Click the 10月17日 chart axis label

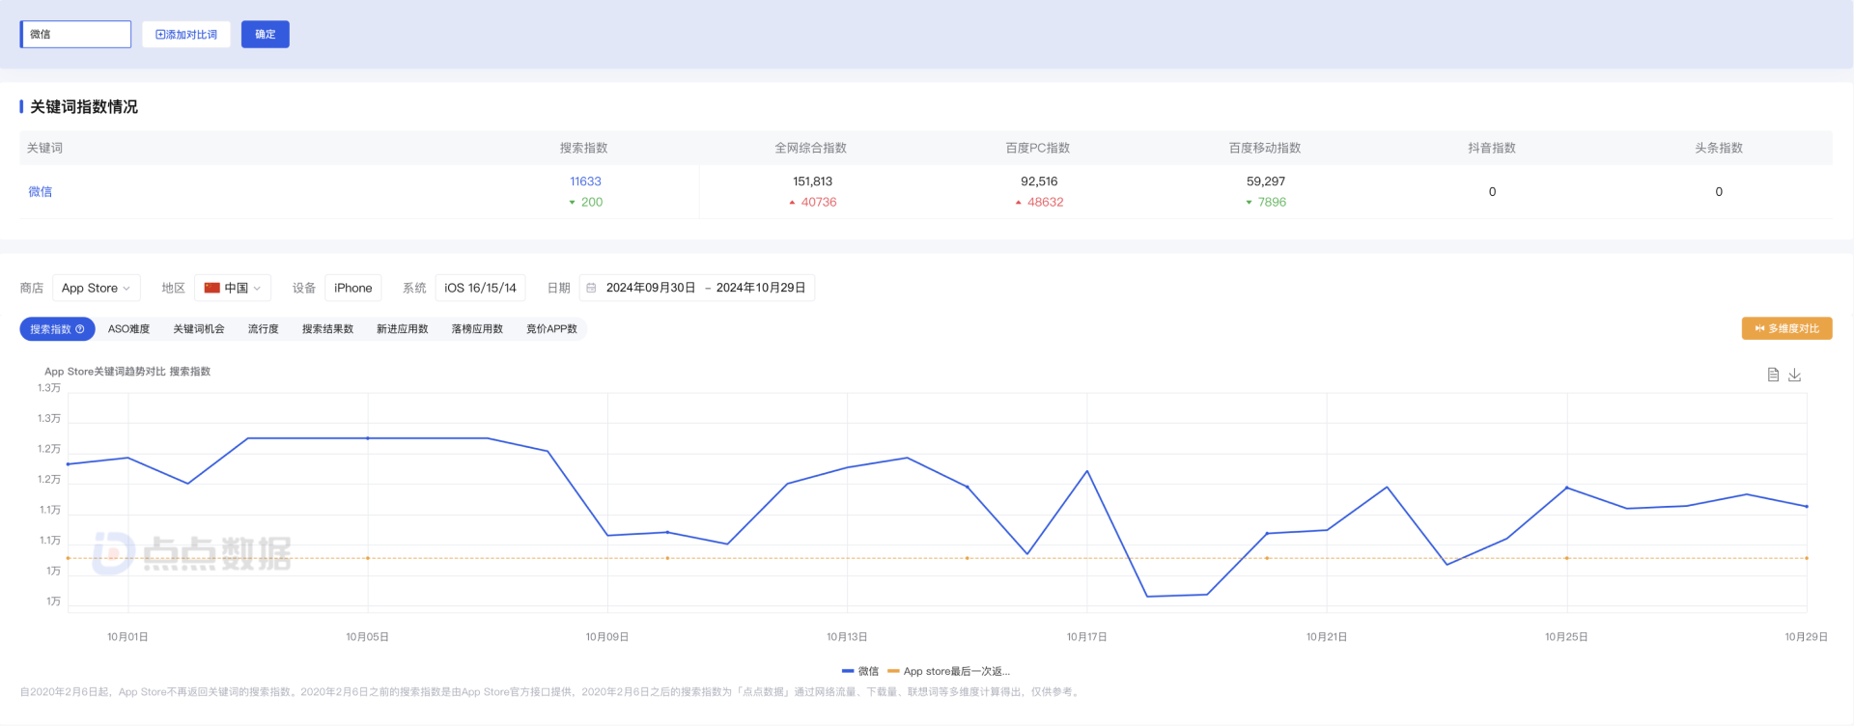point(1086,637)
